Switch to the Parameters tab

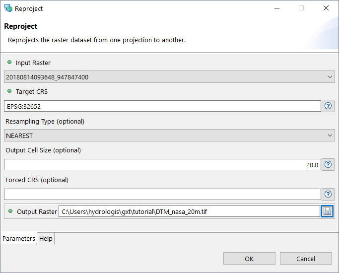pyautogui.click(x=19, y=238)
